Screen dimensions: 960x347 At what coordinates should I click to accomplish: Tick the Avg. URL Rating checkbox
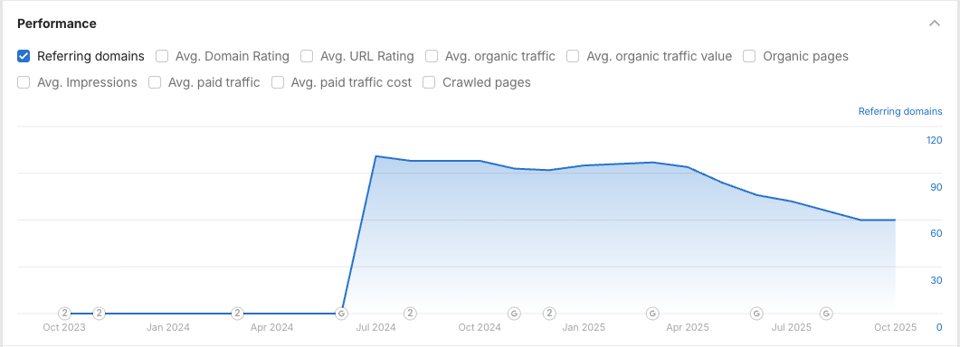coord(307,56)
